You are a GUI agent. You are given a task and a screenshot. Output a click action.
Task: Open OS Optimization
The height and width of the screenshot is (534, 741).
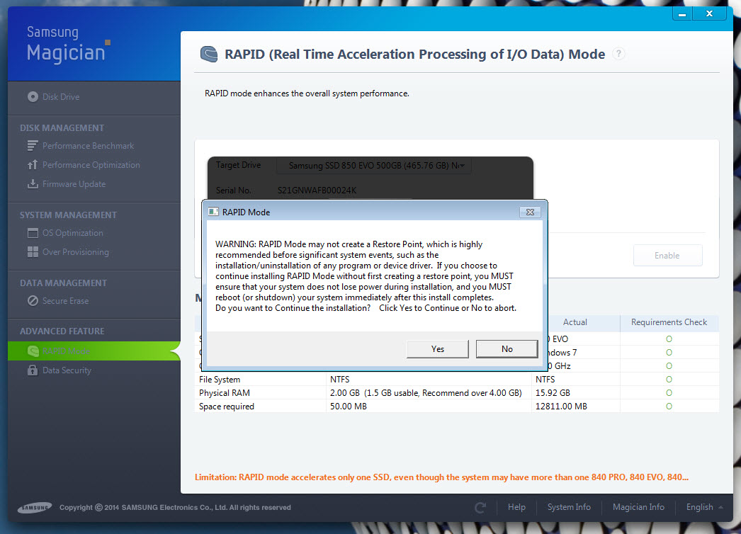click(x=73, y=233)
